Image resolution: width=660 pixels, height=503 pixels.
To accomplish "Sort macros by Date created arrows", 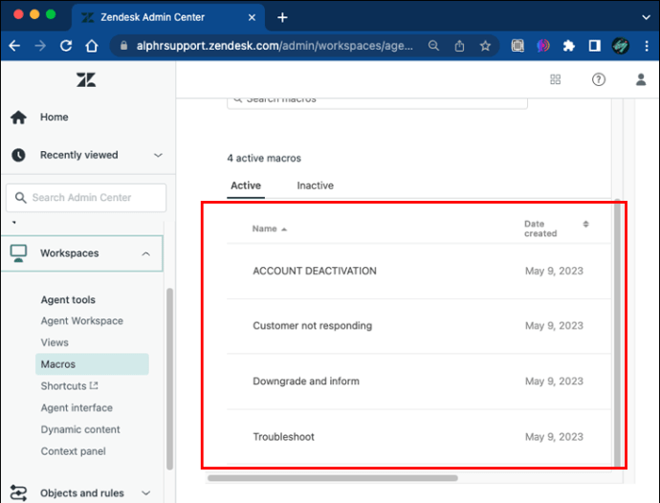I will 585,224.
